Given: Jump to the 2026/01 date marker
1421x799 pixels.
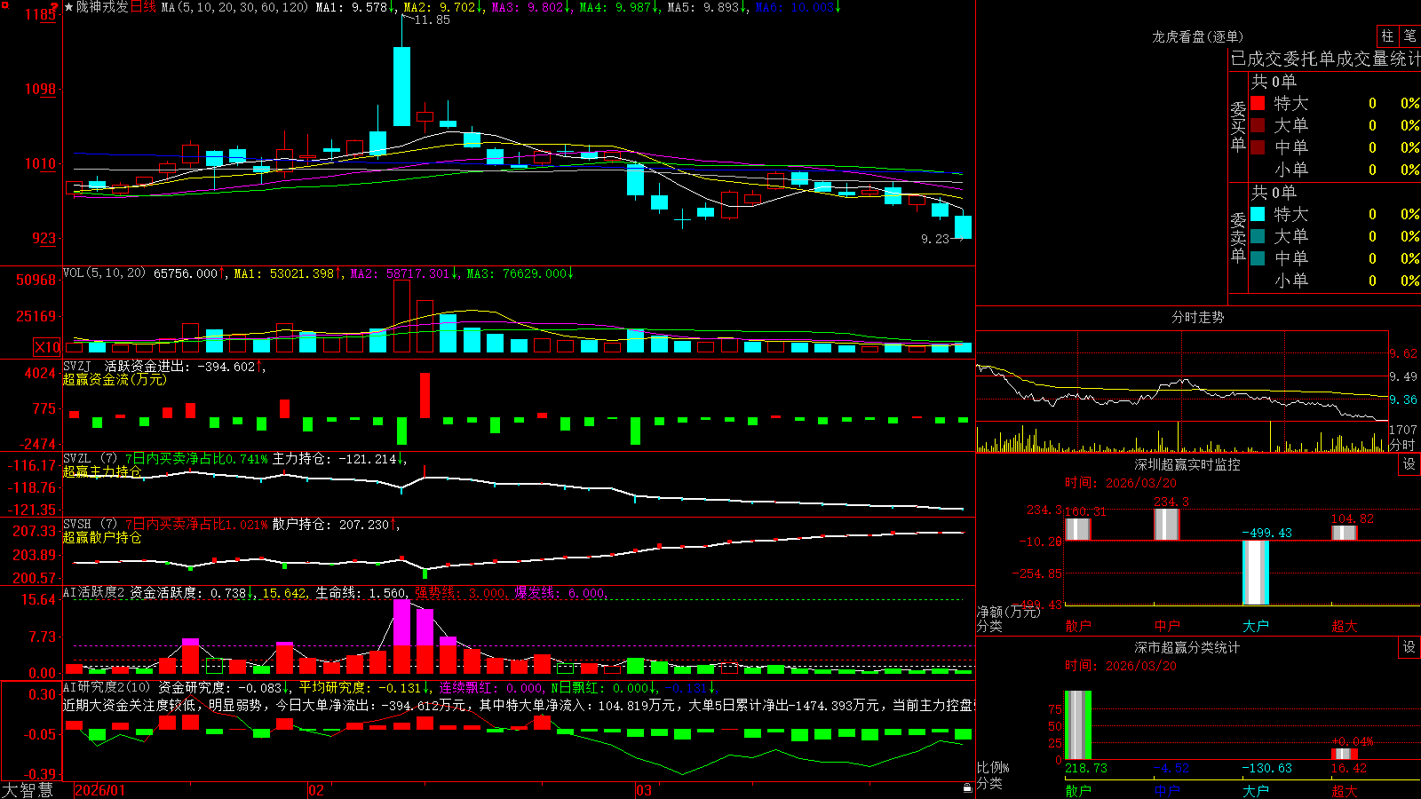Looking at the screenshot, I should (99, 790).
